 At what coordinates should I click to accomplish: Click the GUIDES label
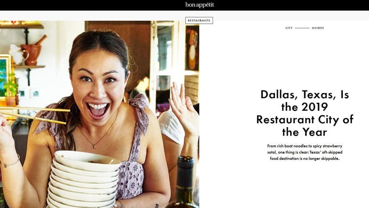[318, 28]
